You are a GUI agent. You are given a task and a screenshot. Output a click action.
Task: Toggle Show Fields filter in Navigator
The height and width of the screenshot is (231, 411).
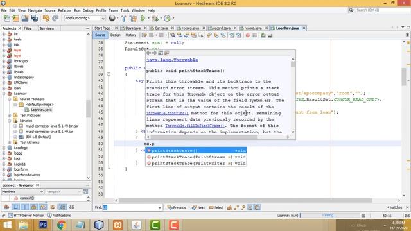pos(15,207)
